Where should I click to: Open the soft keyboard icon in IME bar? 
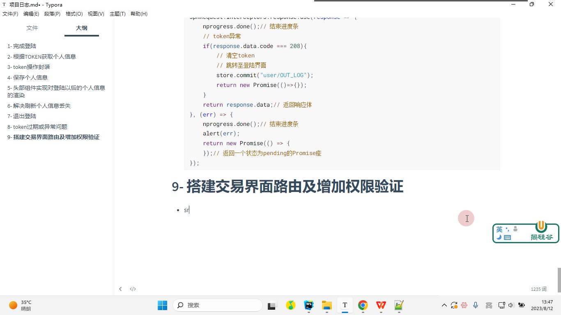pos(507,237)
